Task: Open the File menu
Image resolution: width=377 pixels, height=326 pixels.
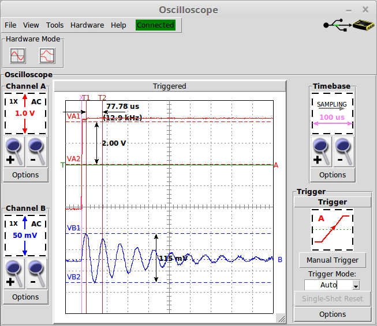Action: pos(10,25)
